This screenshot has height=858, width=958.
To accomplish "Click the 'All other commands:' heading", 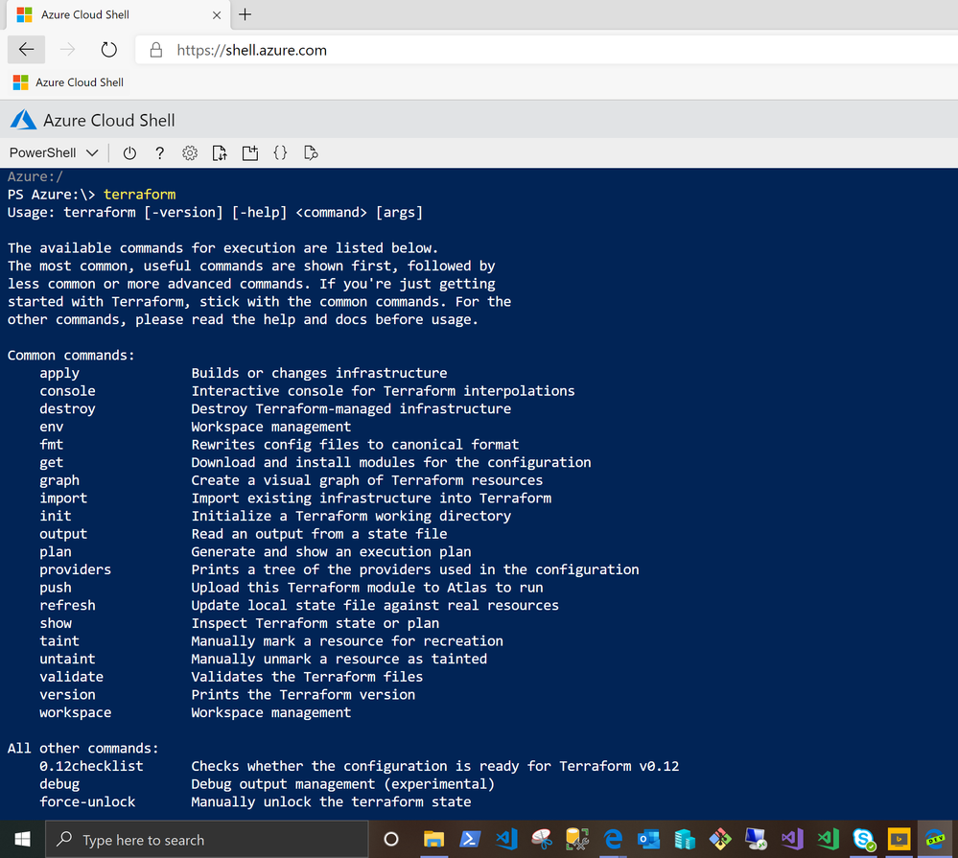I will 83,748.
